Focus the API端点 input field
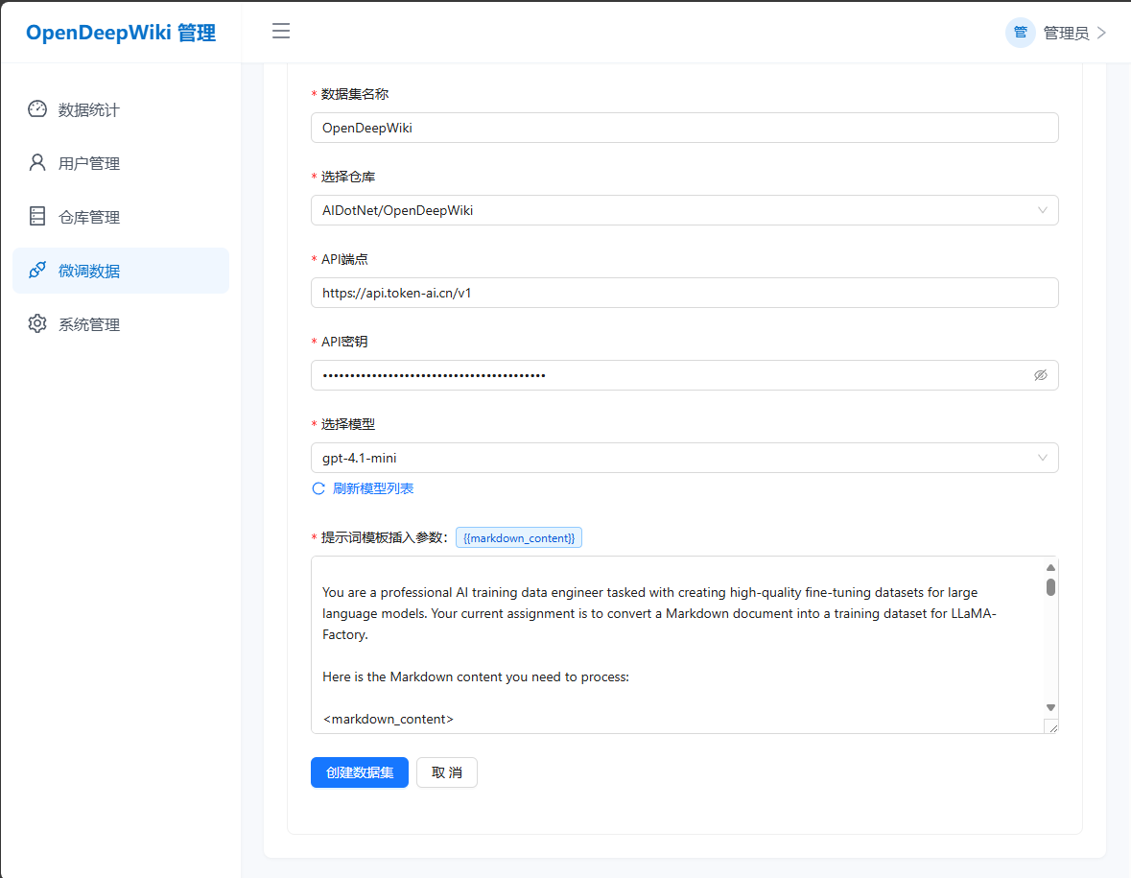Image resolution: width=1131 pixels, height=878 pixels. pyautogui.click(x=685, y=293)
